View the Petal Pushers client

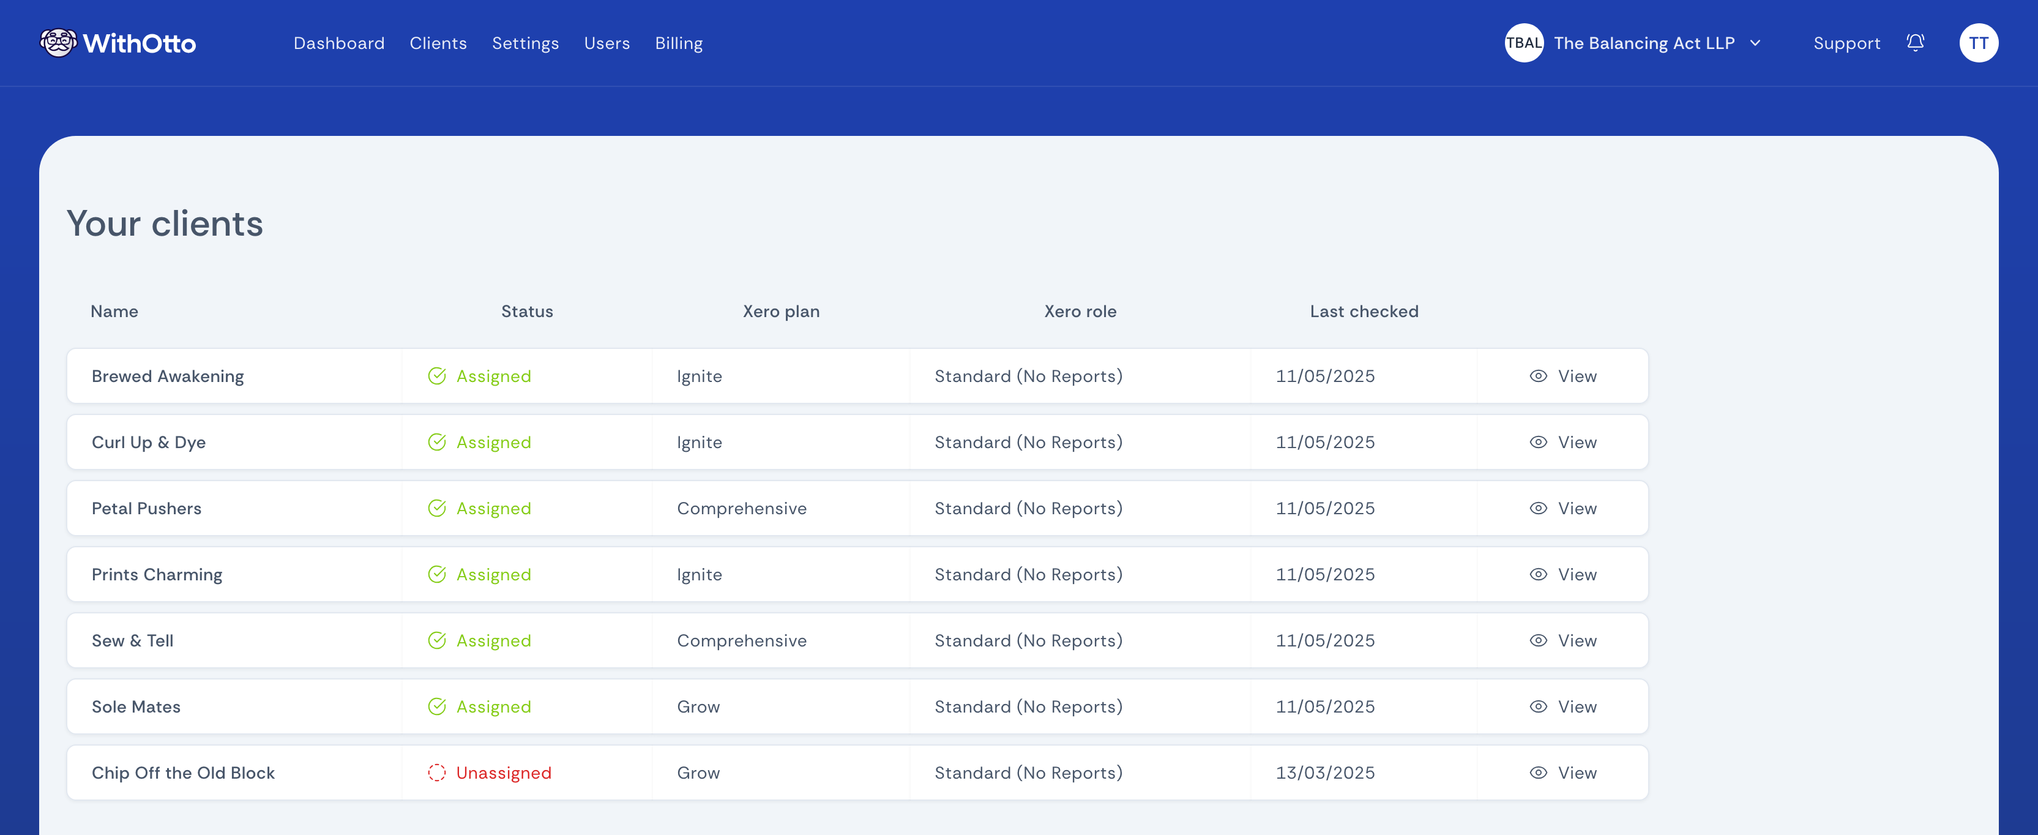coord(1562,508)
